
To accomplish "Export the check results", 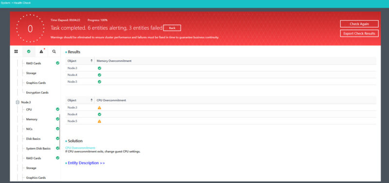I will tap(359, 33).
